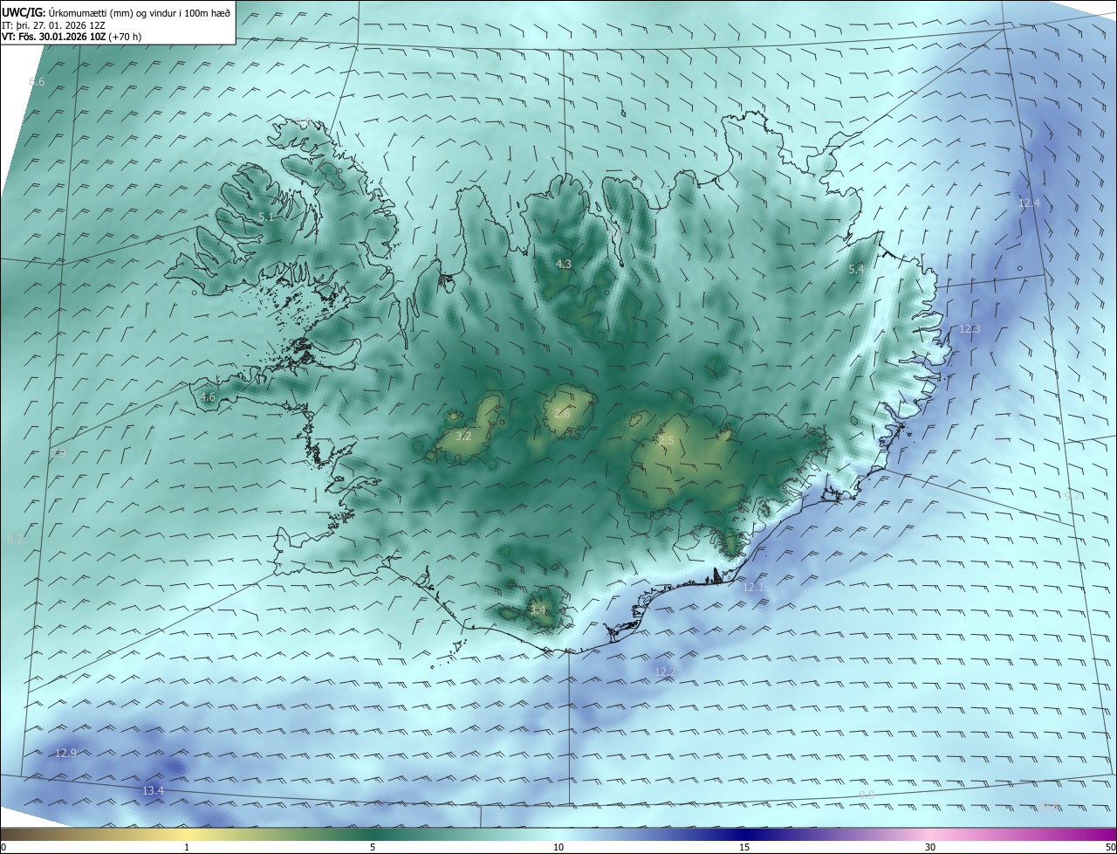The height and width of the screenshot is (854, 1117).
Task: Click the 5.4 value in east Iceland
Action: click(856, 270)
